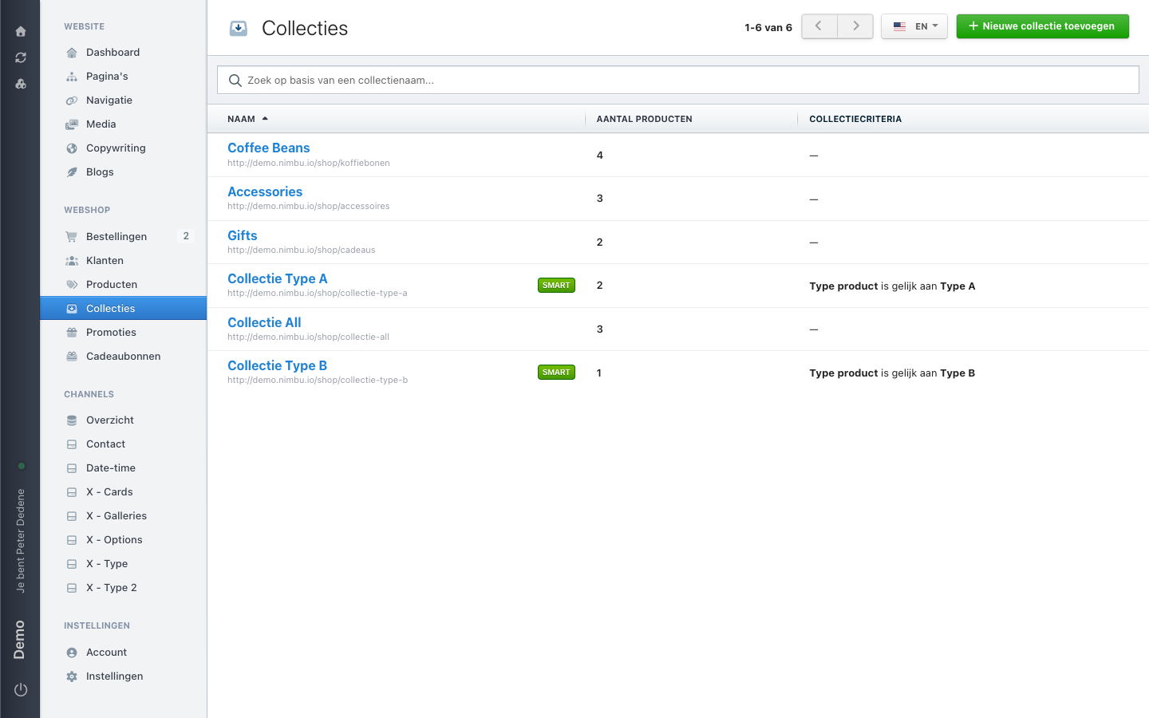Click the home icon in dark sidebar

click(21, 32)
